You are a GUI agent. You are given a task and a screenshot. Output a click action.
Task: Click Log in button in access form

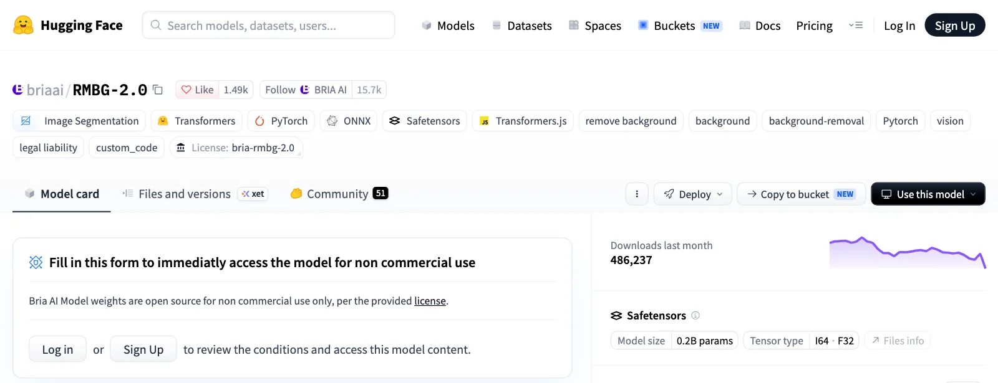coord(57,349)
